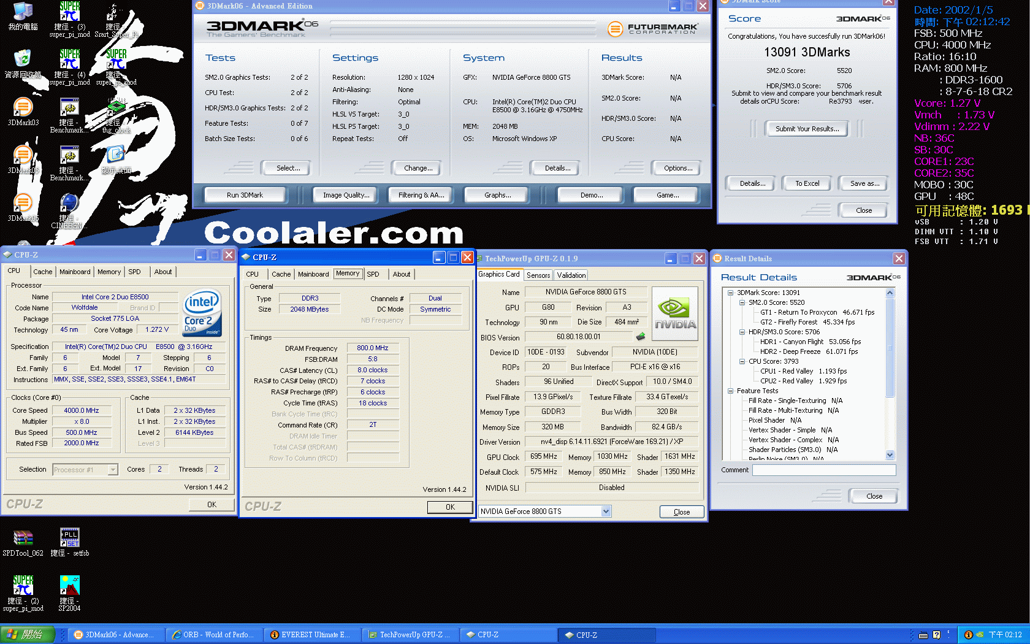Open the 資源回收筒 recycle bin icon
The image size is (1030, 644).
click(23, 64)
